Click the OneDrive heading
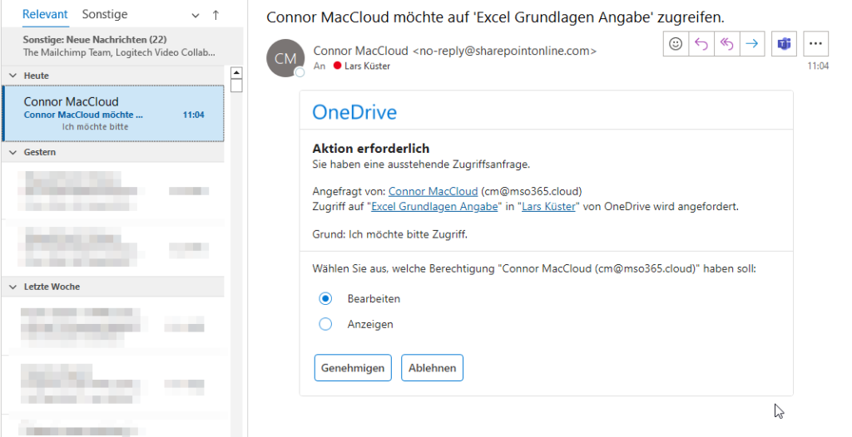Screen dimensions: 852x437 354,112
